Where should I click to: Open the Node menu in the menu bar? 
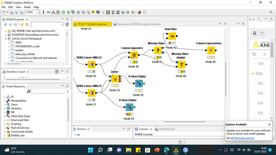(27, 7)
